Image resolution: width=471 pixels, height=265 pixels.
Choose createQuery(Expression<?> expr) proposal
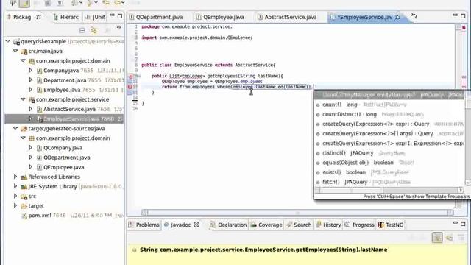(x=389, y=124)
